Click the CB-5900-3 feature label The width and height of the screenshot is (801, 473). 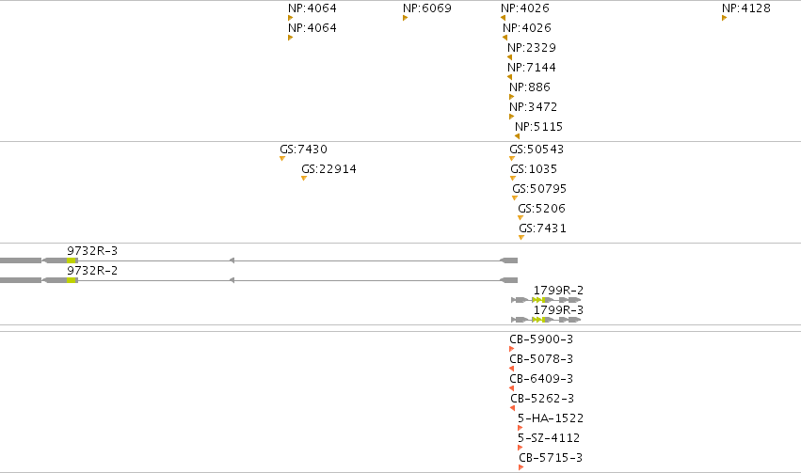pos(541,339)
